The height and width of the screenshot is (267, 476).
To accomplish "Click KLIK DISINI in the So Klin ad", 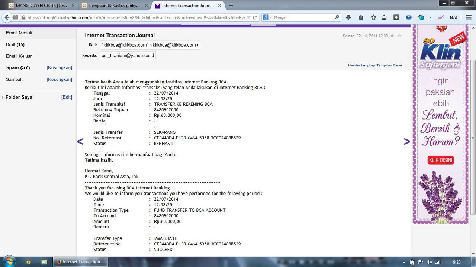I will (441, 160).
